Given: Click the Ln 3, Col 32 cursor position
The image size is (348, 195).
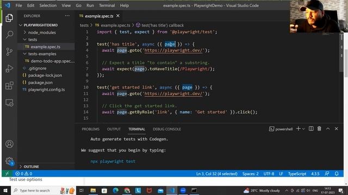Looking at the screenshot, I should (x=216, y=174).
